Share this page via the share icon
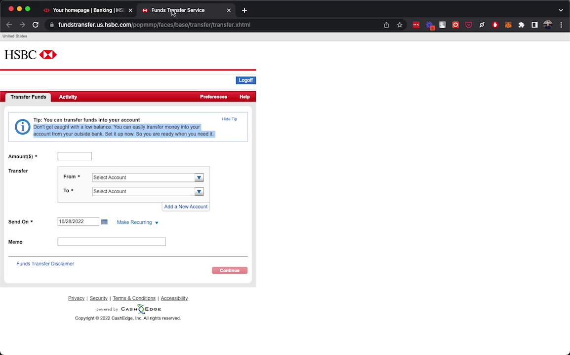 [x=386, y=25]
